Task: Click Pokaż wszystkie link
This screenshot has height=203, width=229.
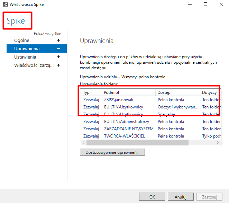Action: coord(47,34)
